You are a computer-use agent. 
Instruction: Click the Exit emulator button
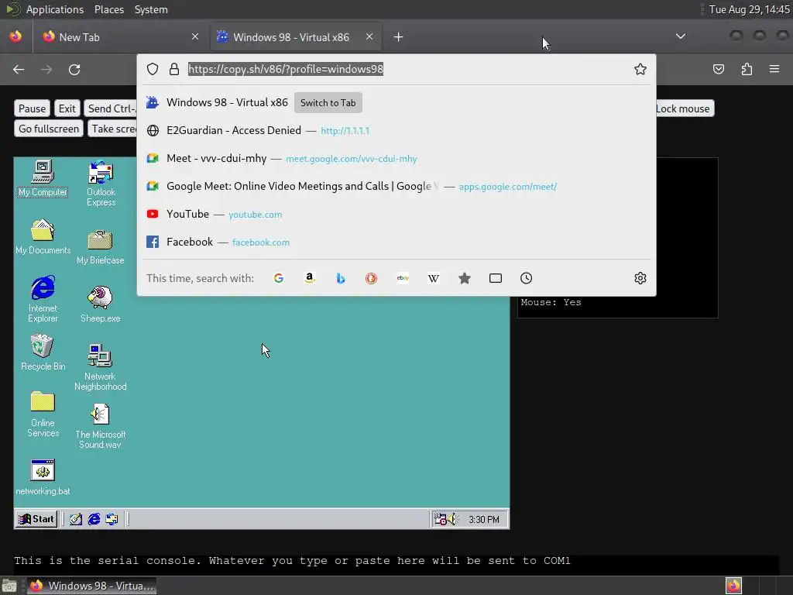(67, 108)
